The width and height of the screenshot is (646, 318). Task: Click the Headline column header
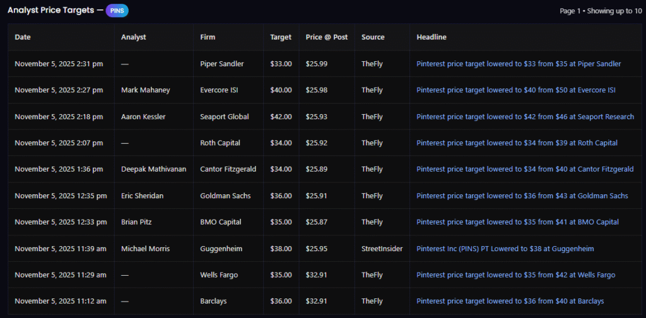click(x=432, y=37)
